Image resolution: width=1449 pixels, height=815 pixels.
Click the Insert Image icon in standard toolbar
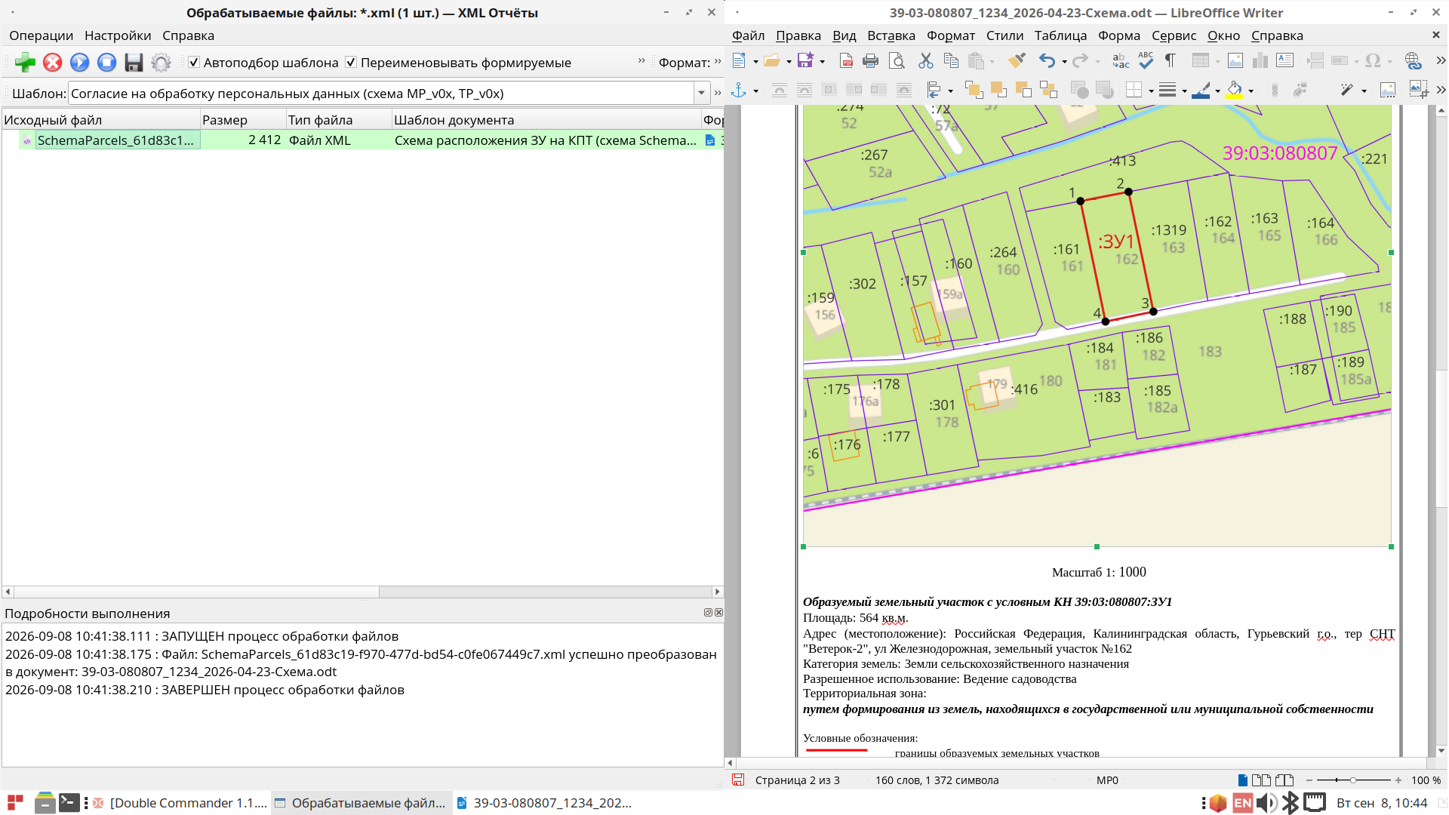(x=1235, y=61)
